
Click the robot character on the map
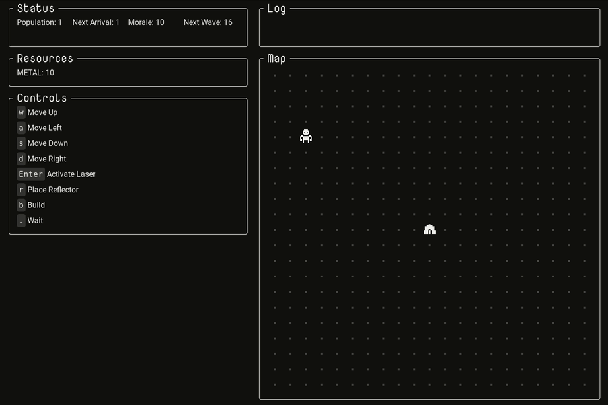coord(305,136)
